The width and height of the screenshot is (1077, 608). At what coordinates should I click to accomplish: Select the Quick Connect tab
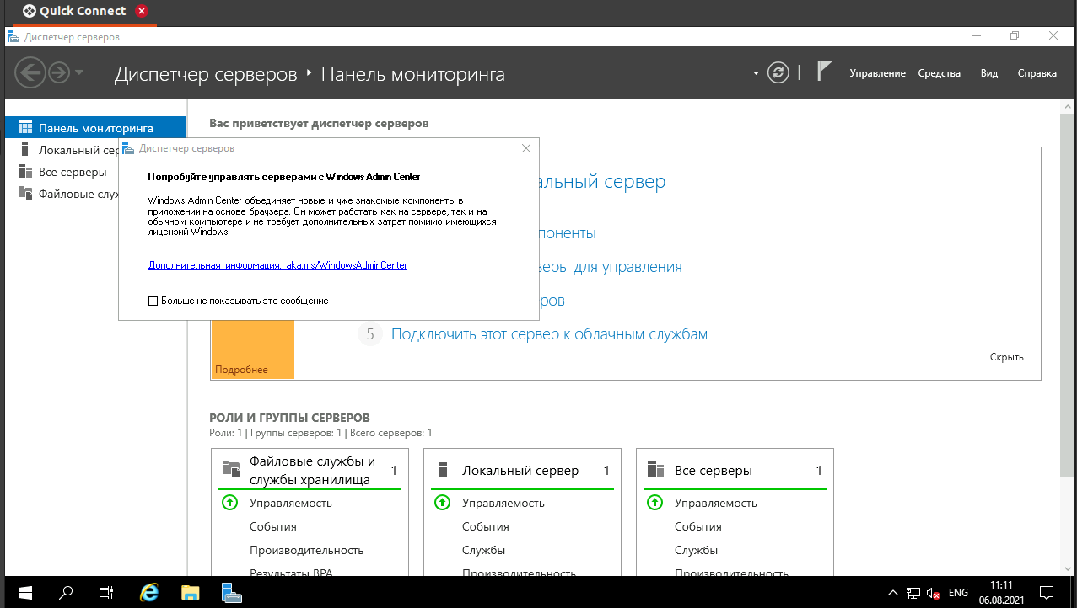83,11
